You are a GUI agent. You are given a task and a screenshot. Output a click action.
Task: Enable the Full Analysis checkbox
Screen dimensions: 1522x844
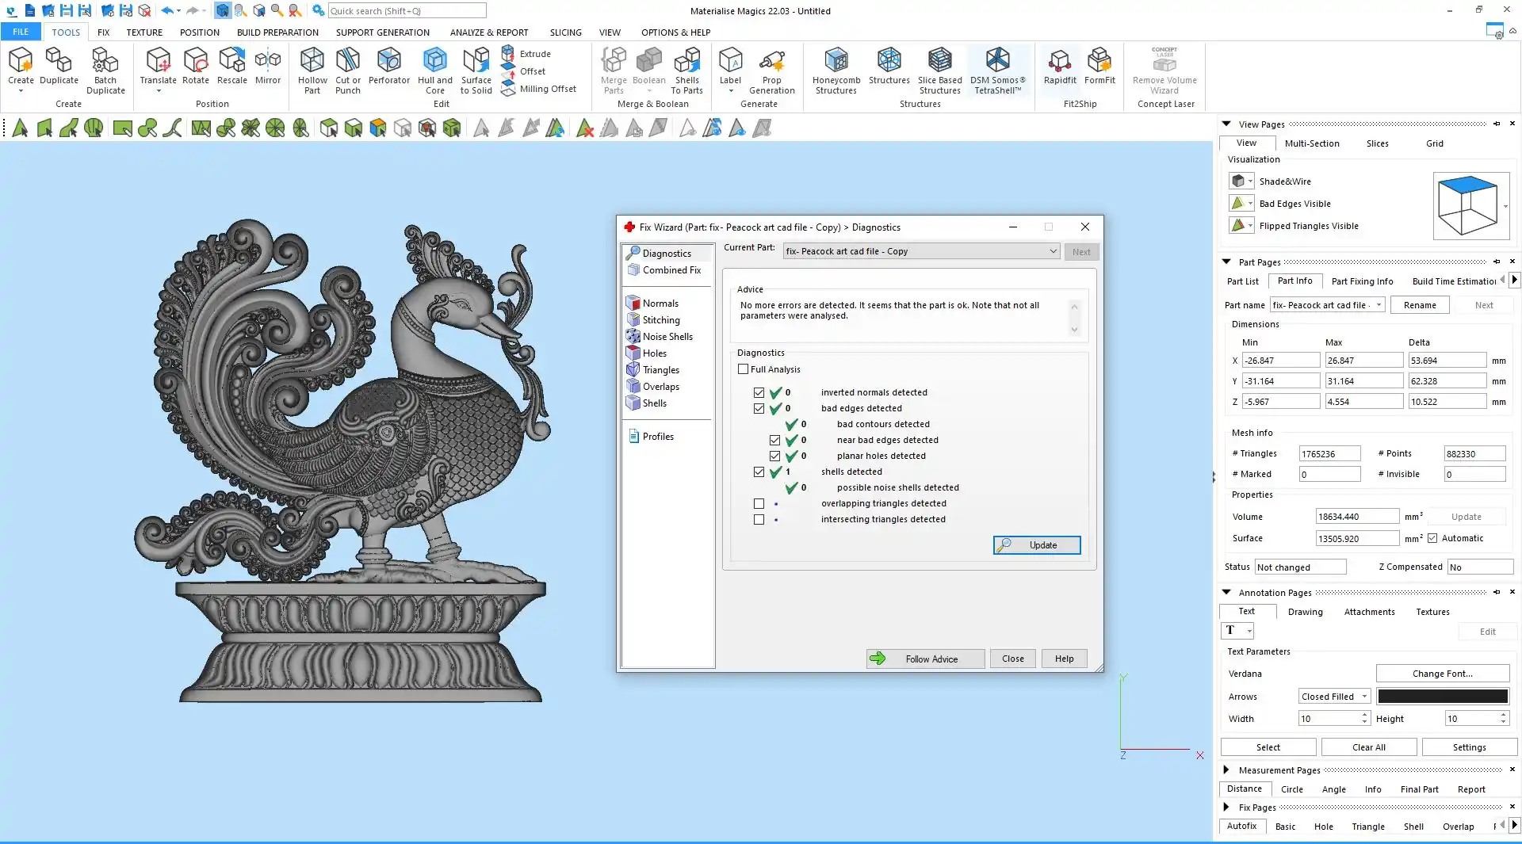point(744,369)
